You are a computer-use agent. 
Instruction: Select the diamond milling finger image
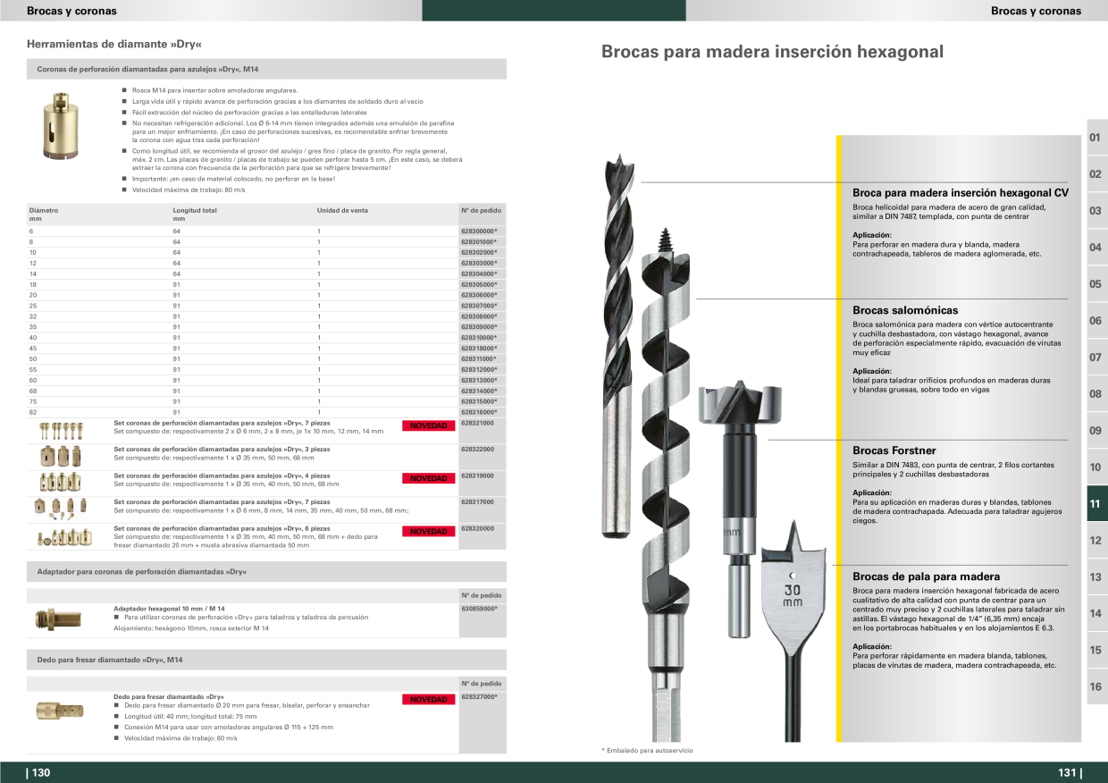coord(59,711)
